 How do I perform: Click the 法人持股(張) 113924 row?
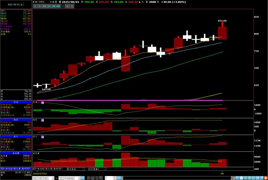point(16,142)
